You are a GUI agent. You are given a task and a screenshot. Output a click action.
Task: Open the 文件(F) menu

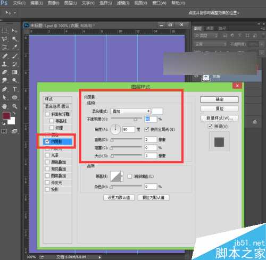click(19, 3)
